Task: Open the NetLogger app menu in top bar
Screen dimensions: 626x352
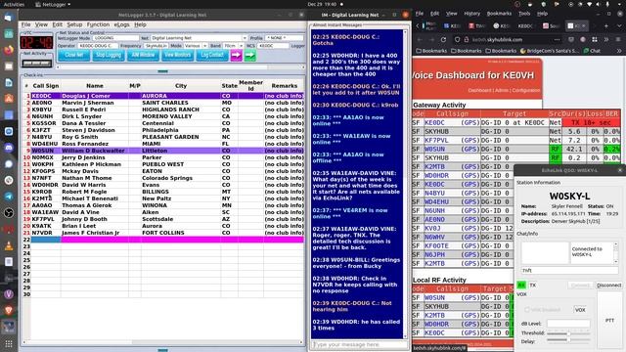Action: (53, 4)
